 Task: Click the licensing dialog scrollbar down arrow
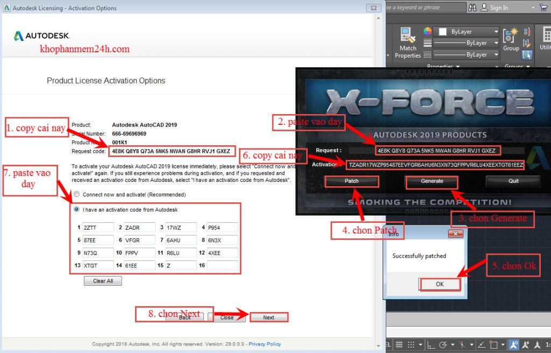point(378,346)
